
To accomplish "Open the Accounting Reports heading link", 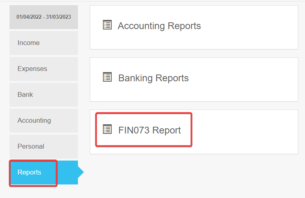I will click(159, 26).
